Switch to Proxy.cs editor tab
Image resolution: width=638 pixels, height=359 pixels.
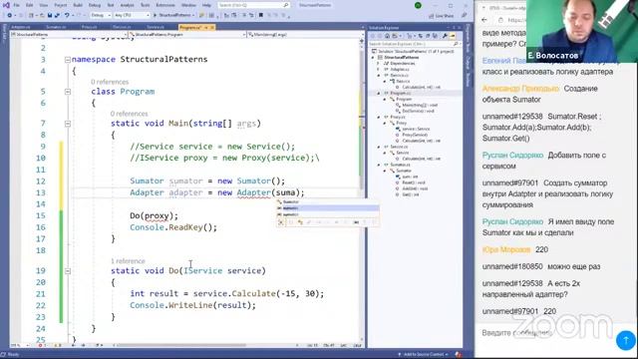pyautogui.click(x=89, y=27)
